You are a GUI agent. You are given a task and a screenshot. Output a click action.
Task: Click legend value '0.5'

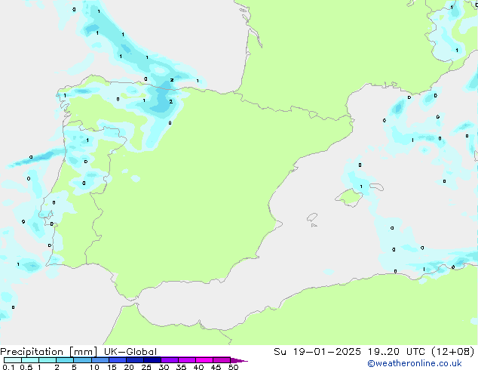click(26, 367)
